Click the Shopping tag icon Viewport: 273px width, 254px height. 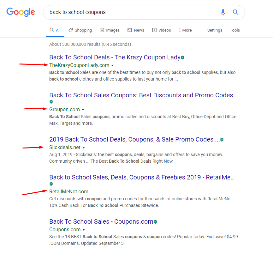pyautogui.click(x=70, y=30)
